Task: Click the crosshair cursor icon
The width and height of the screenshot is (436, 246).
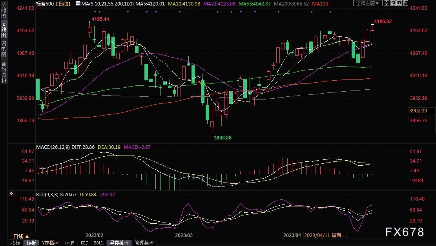Action: (x=387, y=4)
